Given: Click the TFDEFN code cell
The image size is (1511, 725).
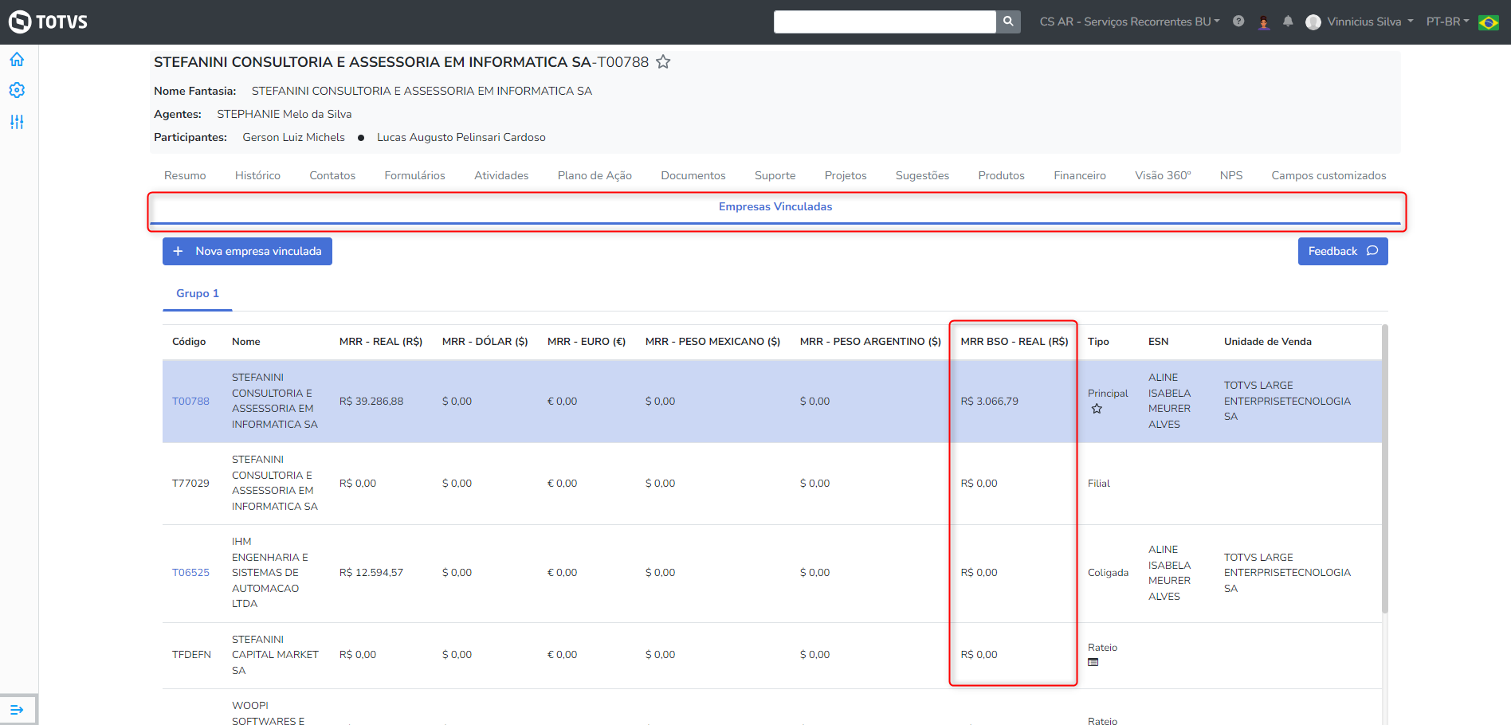Looking at the screenshot, I should click(x=191, y=654).
